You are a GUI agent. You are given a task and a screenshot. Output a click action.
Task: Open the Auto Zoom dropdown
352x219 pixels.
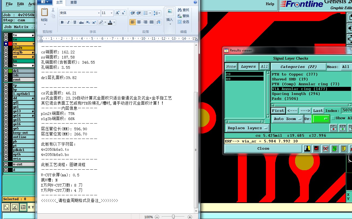[287, 119]
